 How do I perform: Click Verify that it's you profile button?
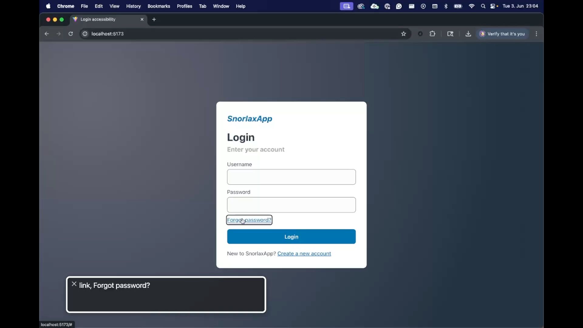(502, 34)
